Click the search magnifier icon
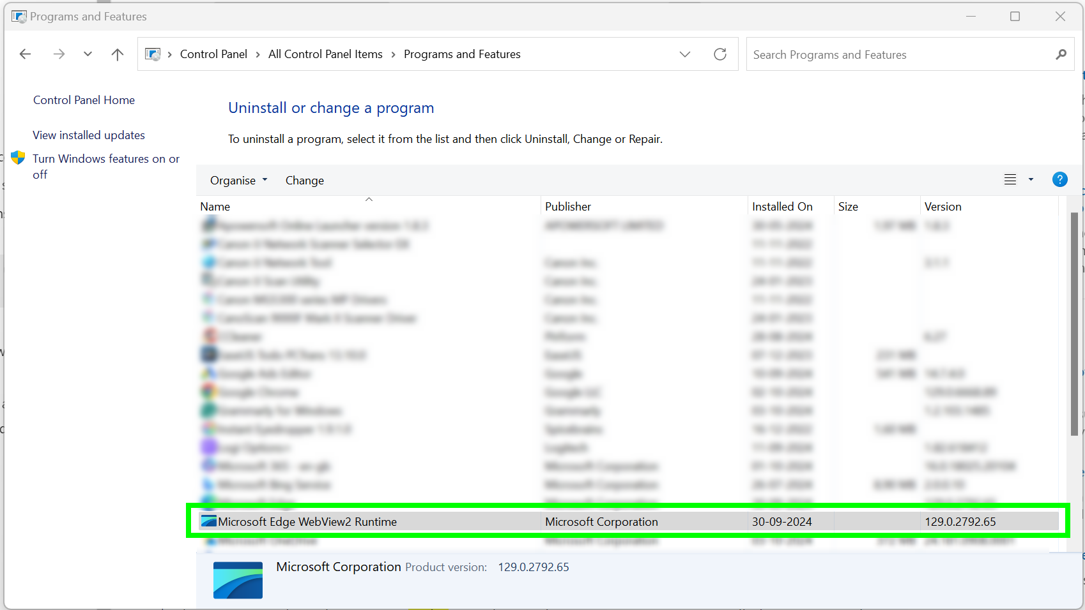Viewport: 1085px width, 610px height. pos(1061,54)
